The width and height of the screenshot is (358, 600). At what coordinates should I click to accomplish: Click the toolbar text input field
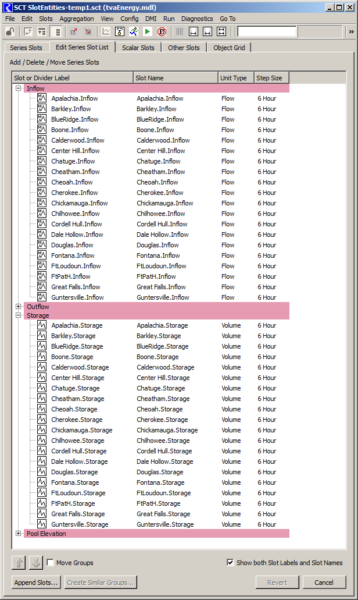(267, 32)
